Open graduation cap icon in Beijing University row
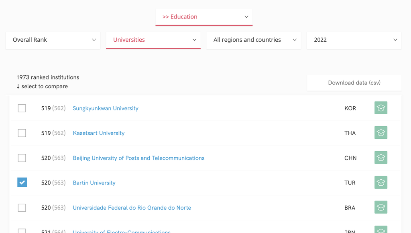The height and width of the screenshot is (233, 411). pos(381,158)
